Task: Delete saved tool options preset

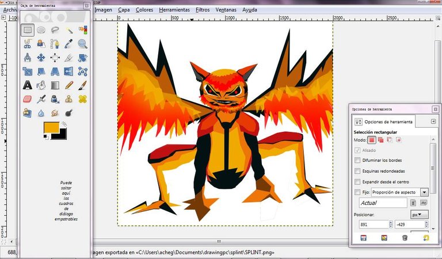Action: click(405, 238)
